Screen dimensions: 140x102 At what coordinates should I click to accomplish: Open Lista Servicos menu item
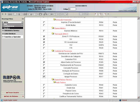[9, 34]
